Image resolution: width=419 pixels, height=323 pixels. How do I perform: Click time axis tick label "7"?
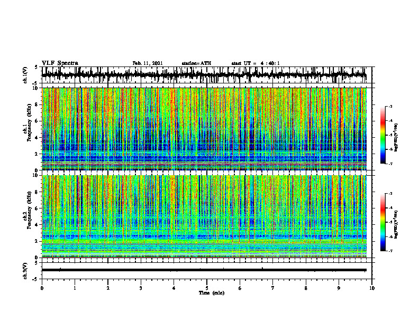coord(273,288)
